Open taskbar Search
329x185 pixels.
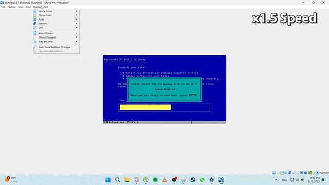click(118, 180)
